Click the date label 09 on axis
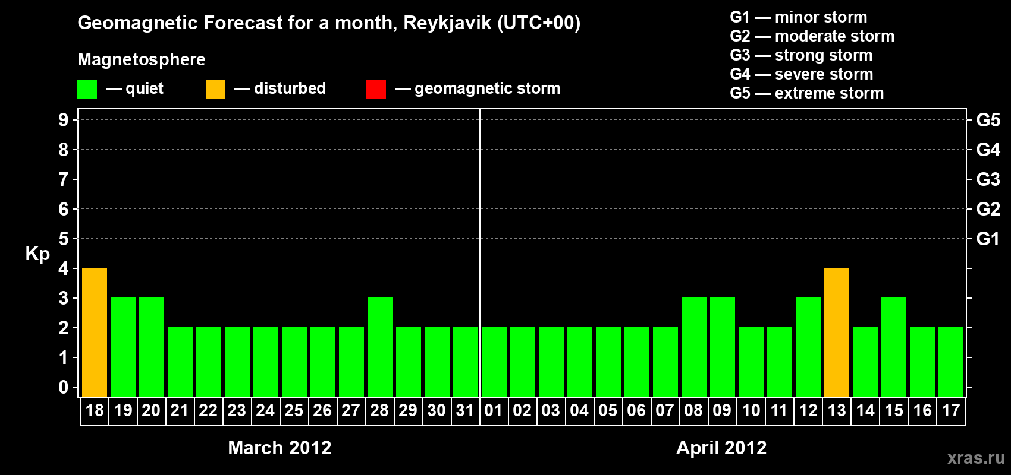 click(x=722, y=411)
